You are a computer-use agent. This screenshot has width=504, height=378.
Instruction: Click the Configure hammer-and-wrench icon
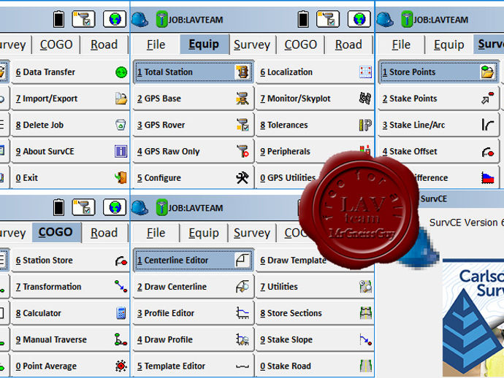tap(243, 177)
